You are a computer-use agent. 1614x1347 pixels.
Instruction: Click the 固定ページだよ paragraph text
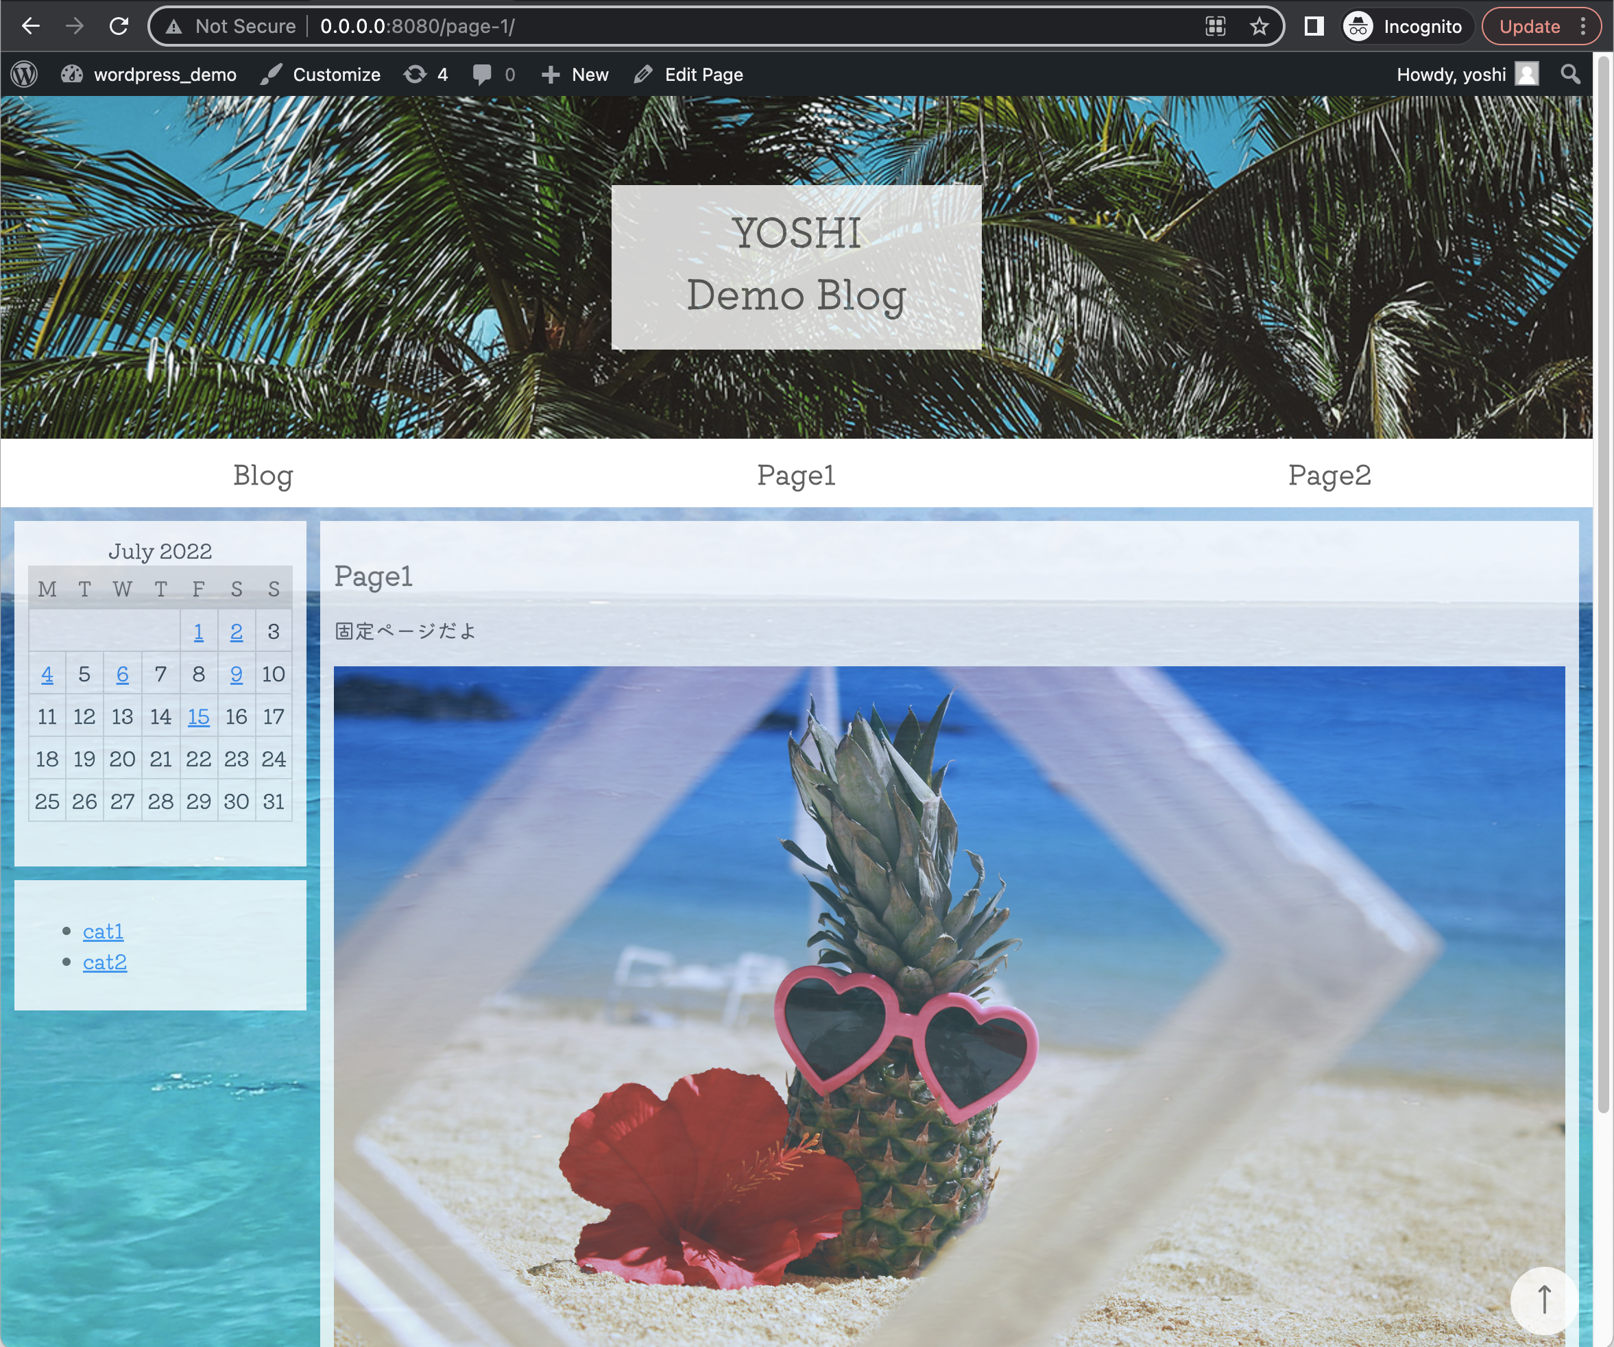405,631
